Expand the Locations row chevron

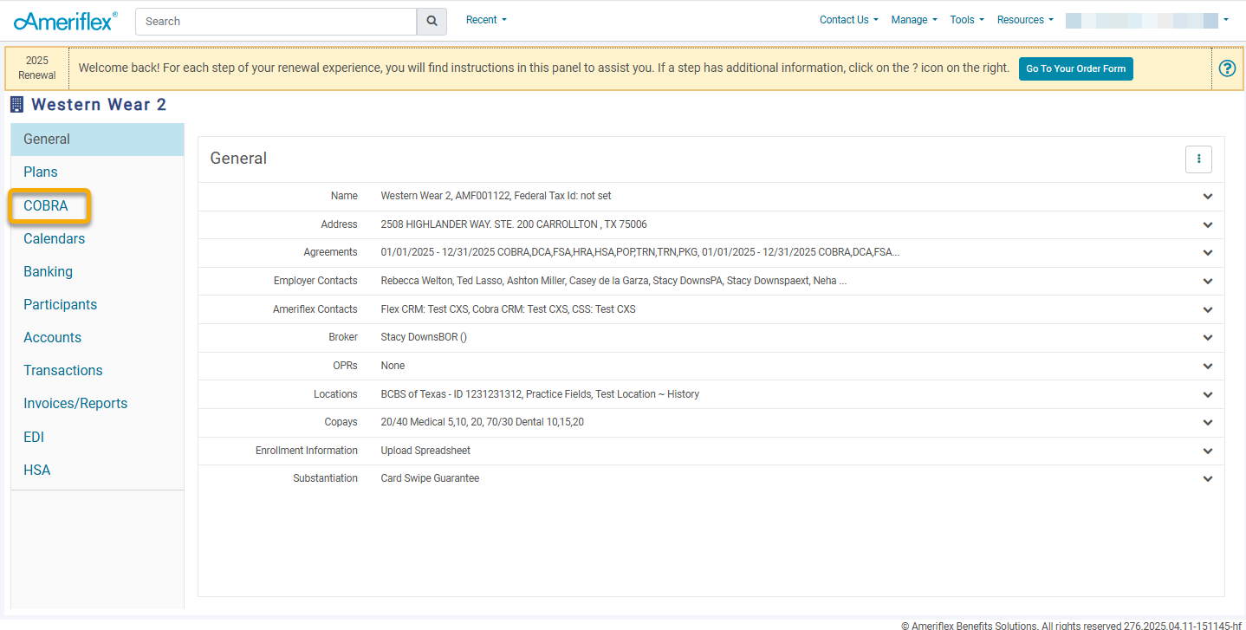[x=1208, y=395]
